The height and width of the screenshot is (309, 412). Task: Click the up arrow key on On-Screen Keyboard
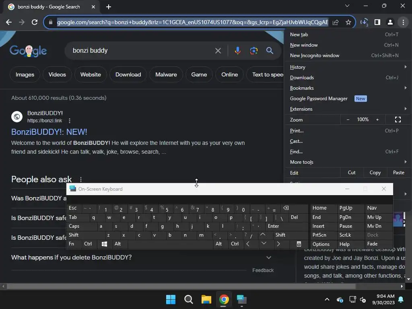[x=262, y=235]
